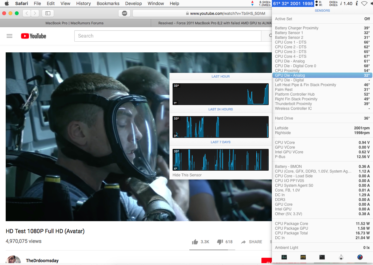The height and width of the screenshot is (265, 373).
Task: Like the video with thumbs up
Action: 195,242
